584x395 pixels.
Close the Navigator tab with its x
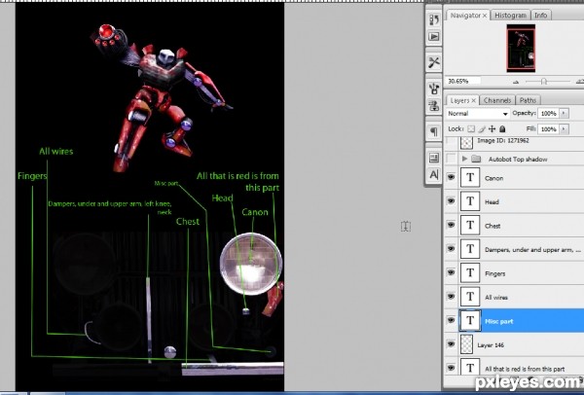pyautogui.click(x=485, y=16)
